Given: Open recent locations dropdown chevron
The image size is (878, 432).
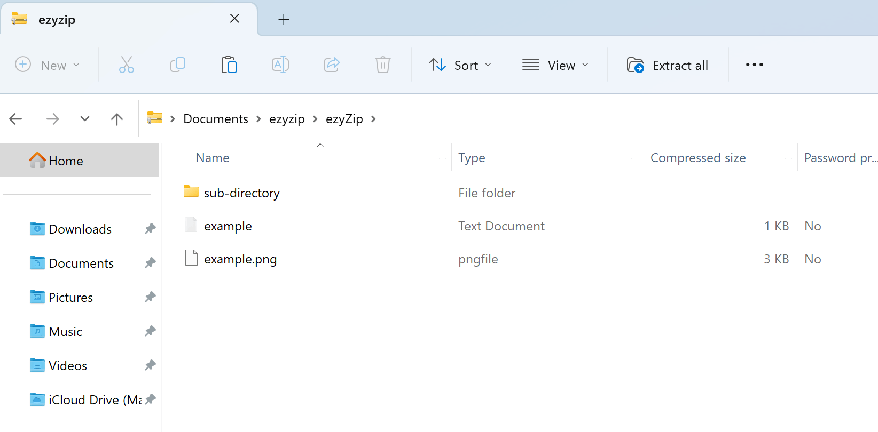Looking at the screenshot, I should pyautogui.click(x=85, y=119).
